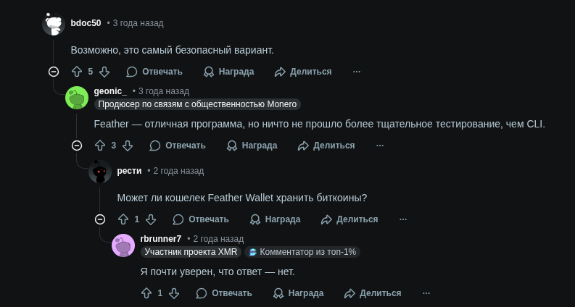The image size is (575, 307).
Task: Click bdoc50's profile avatar
Action: 54,24
